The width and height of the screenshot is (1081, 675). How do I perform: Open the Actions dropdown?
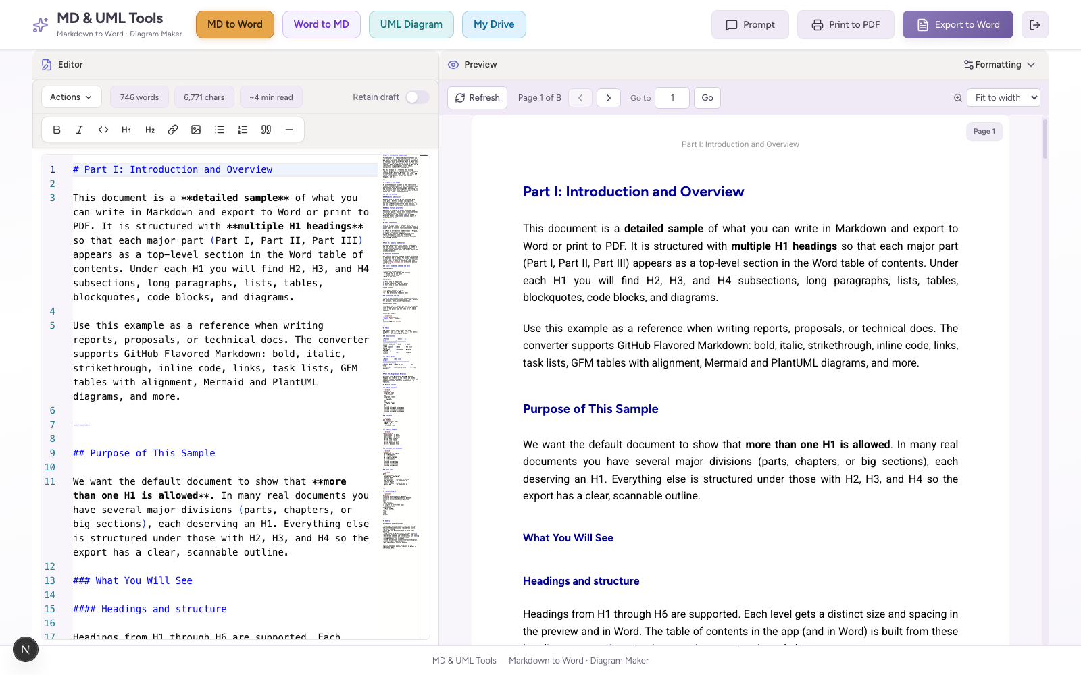click(71, 97)
